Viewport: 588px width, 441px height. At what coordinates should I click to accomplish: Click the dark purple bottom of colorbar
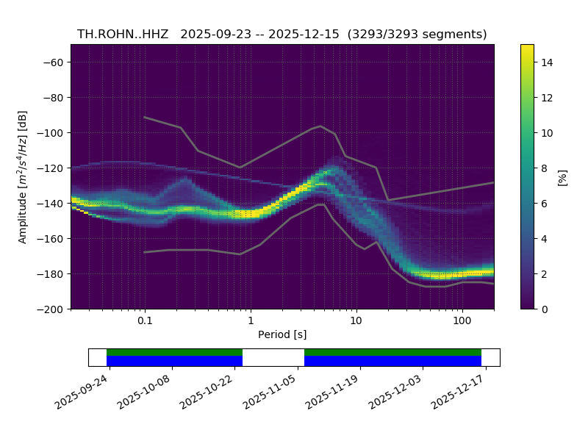(x=527, y=304)
